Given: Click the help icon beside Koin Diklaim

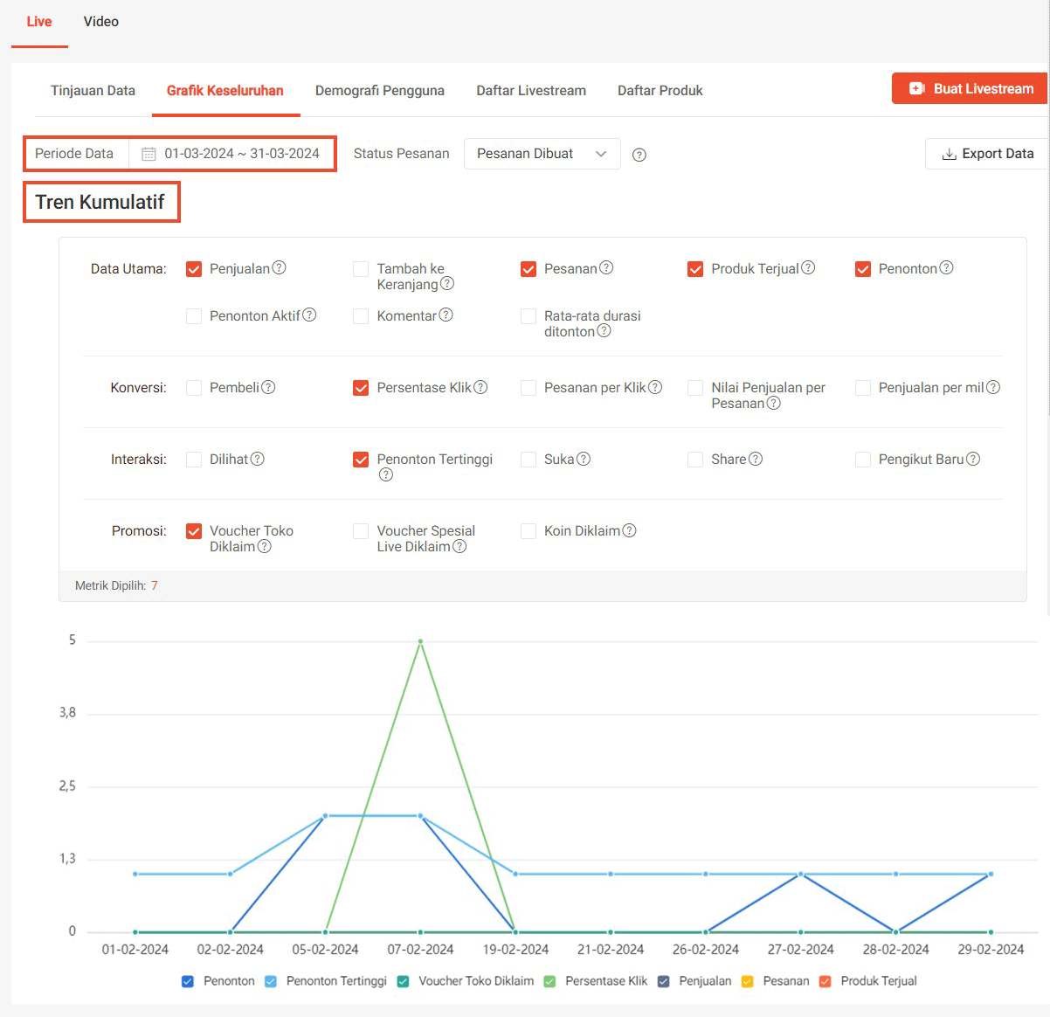Looking at the screenshot, I should coord(629,530).
